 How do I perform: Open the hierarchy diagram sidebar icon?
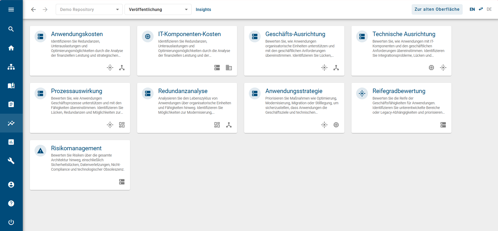pyautogui.click(x=11, y=67)
